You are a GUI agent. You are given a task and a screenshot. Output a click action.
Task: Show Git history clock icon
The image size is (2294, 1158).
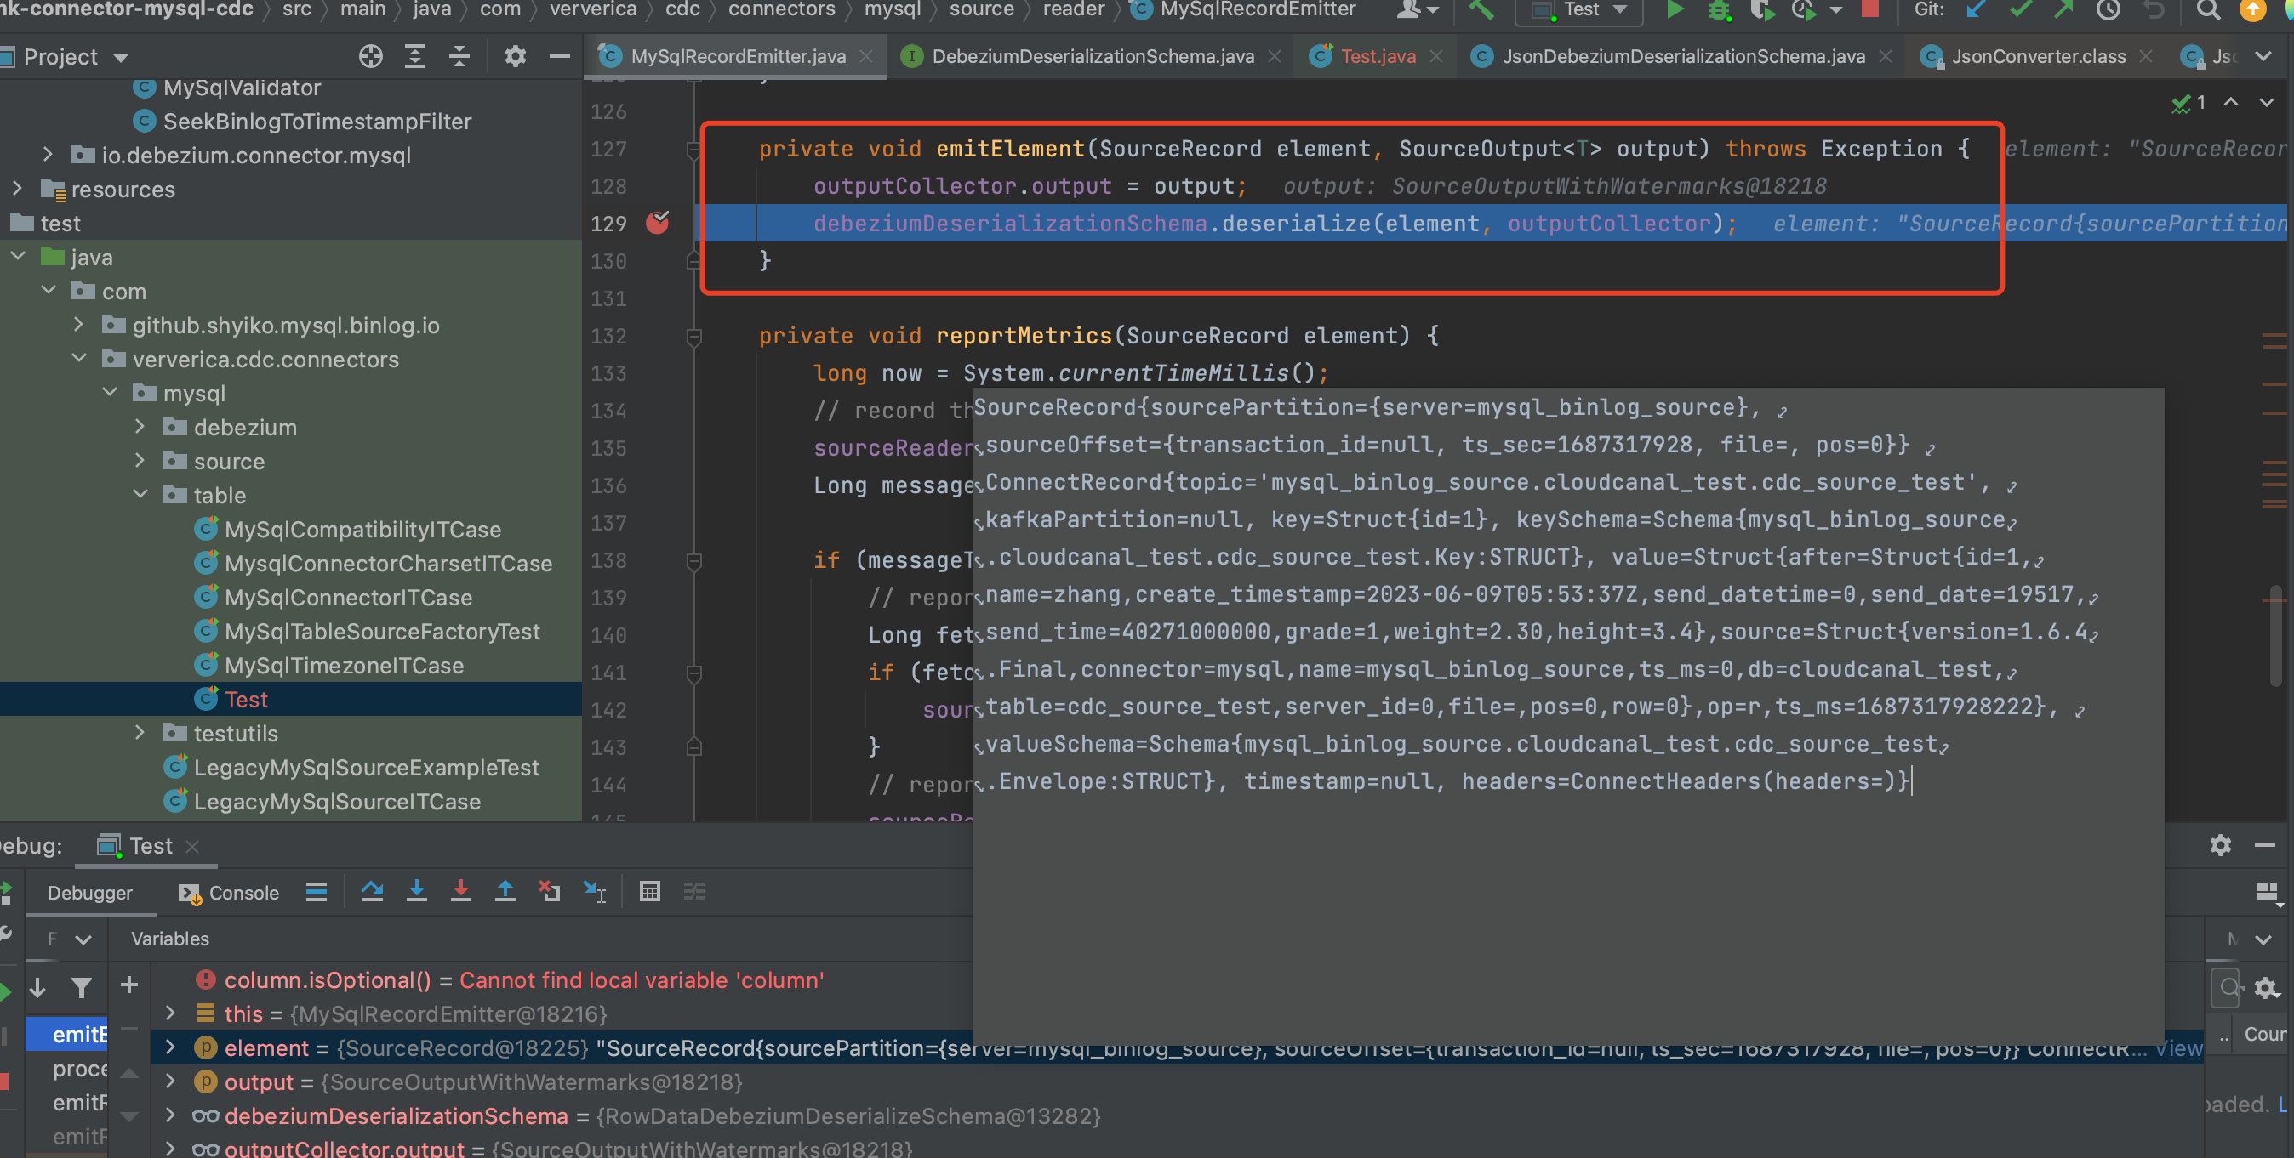point(2108,10)
